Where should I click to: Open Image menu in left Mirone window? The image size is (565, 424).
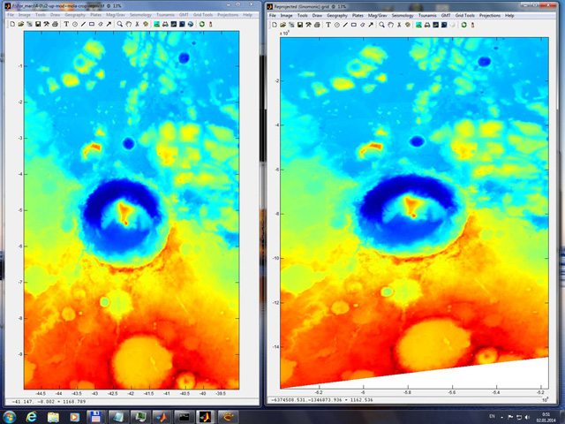[x=25, y=15]
